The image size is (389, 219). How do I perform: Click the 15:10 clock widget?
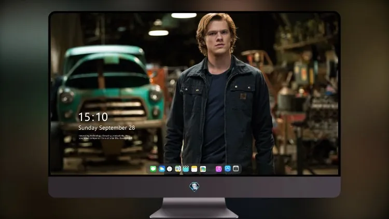tap(93, 117)
